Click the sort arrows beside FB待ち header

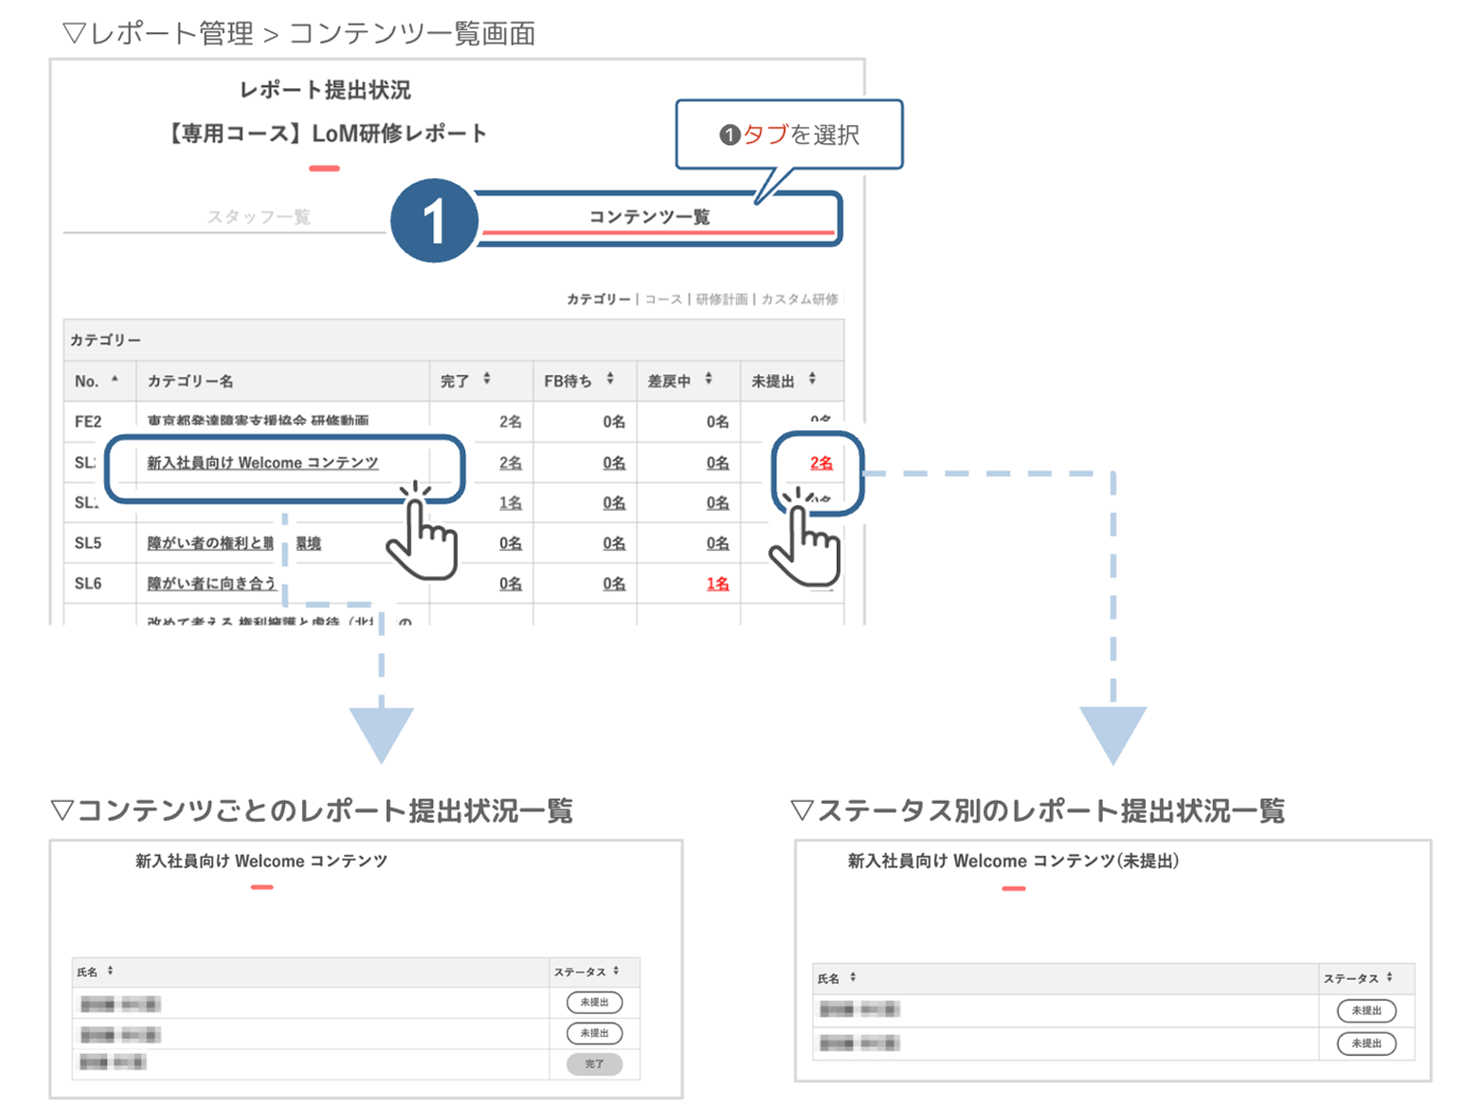(610, 379)
